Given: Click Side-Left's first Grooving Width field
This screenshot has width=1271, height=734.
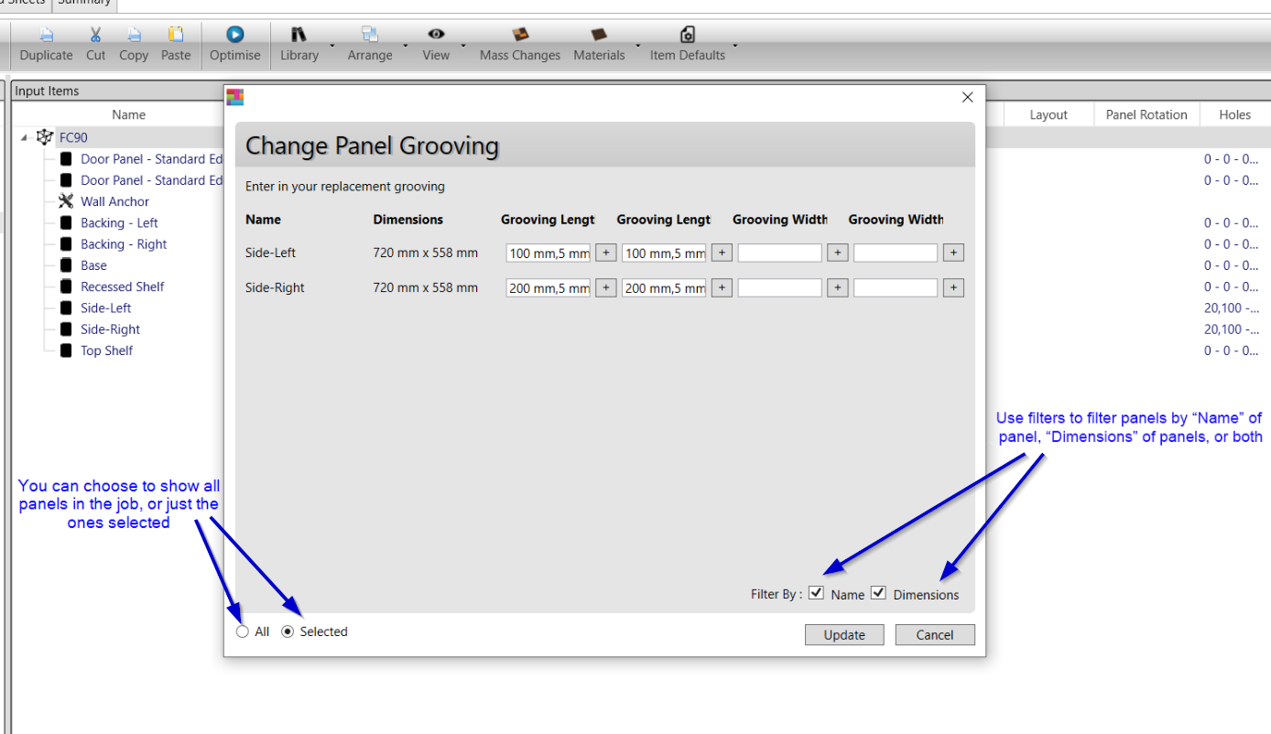Looking at the screenshot, I should coord(780,253).
